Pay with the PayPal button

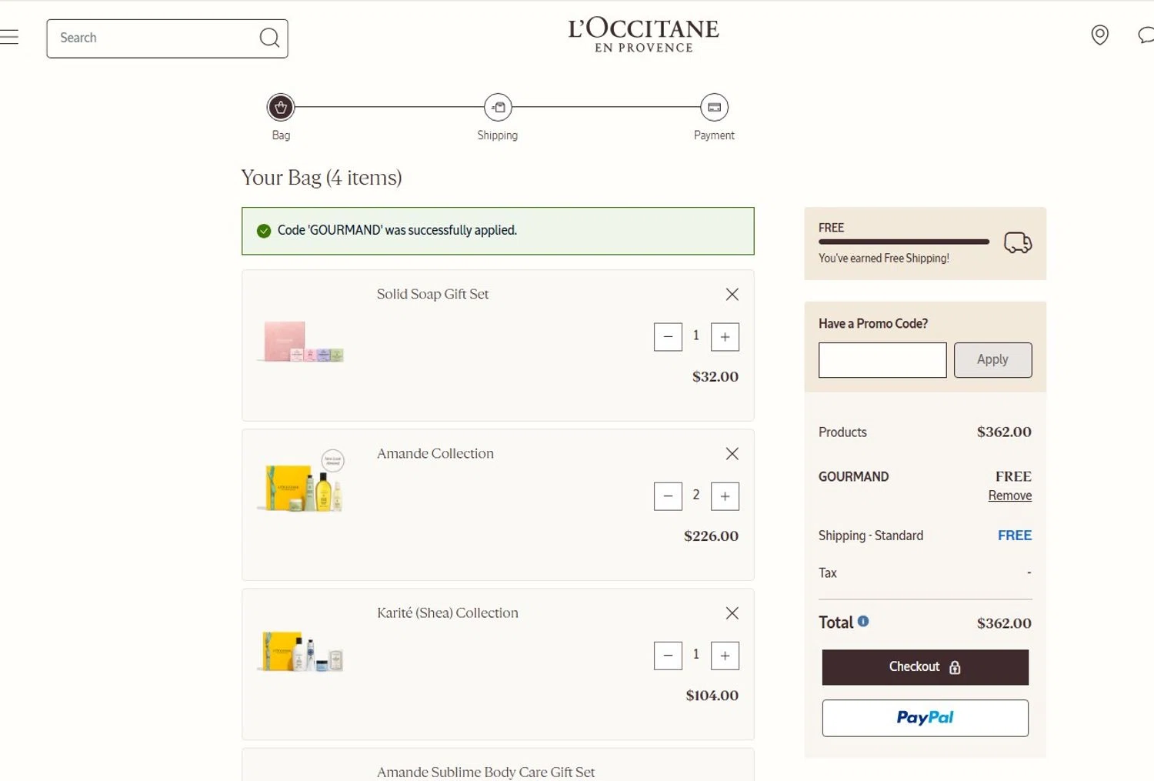point(925,718)
